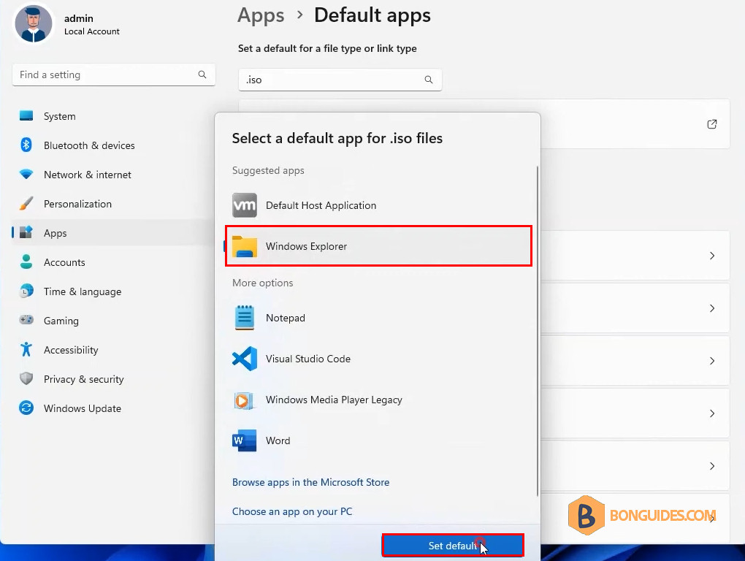Image resolution: width=745 pixels, height=561 pixels.
Task: Click the dialog's vertical scrollbar
Action: point(538,331)
